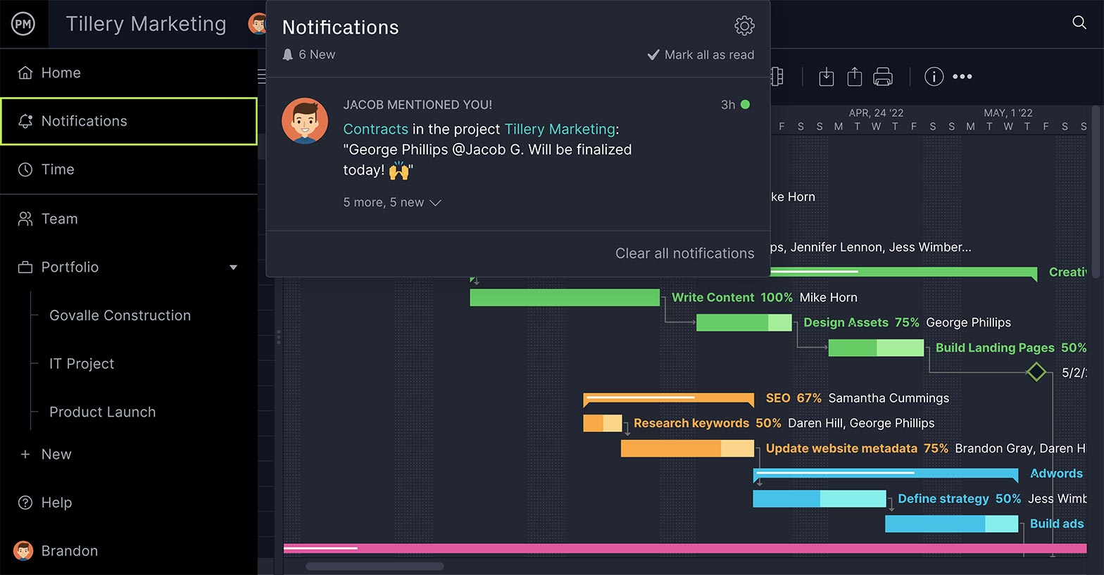Open the project info icon
The image size is (1104, 575).
tap(934, 77)
